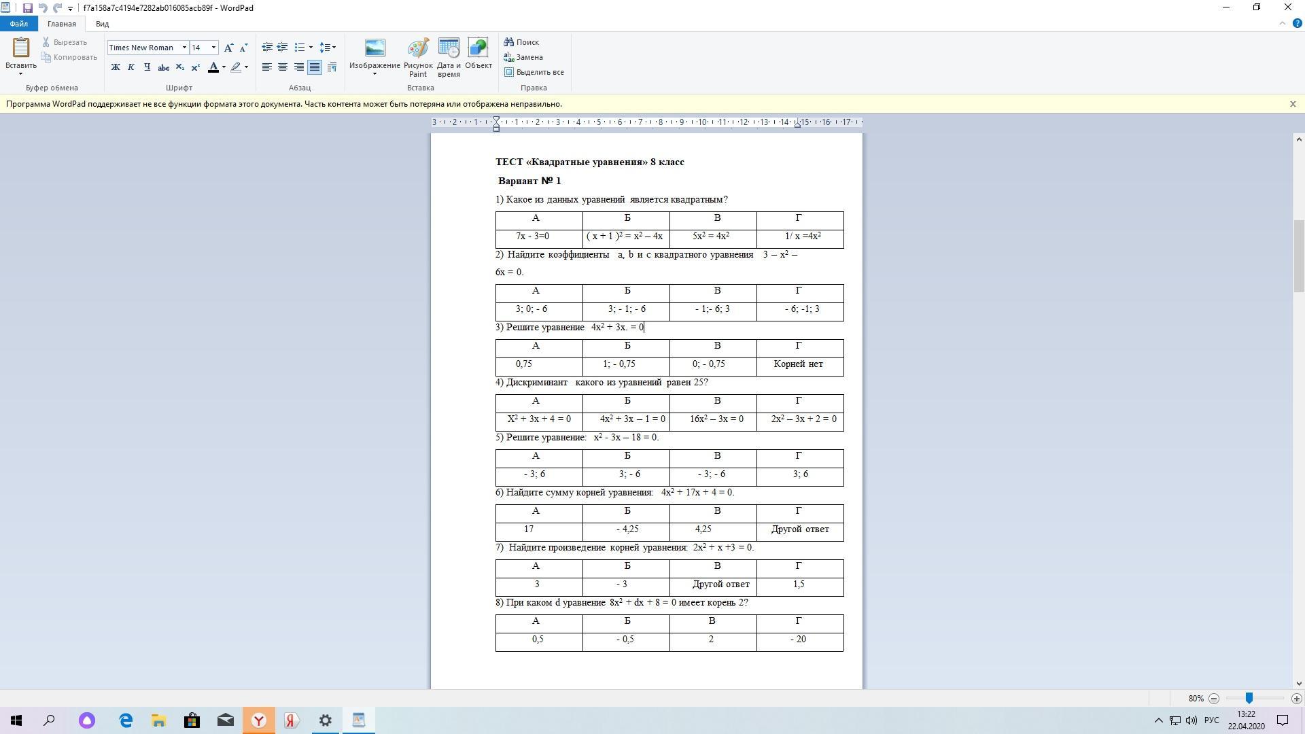The height and width of the screenshot is (734, 1305).
Task: Open the Файл menu
Action: pos(18,24)
